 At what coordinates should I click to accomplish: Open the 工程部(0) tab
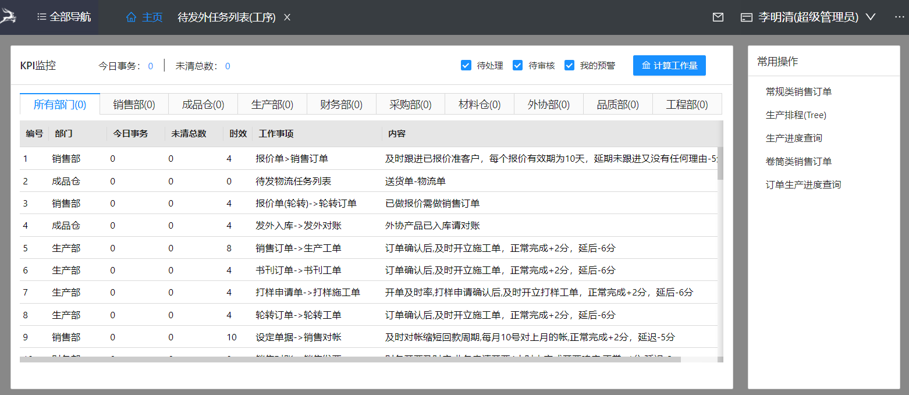pos(687,105)
